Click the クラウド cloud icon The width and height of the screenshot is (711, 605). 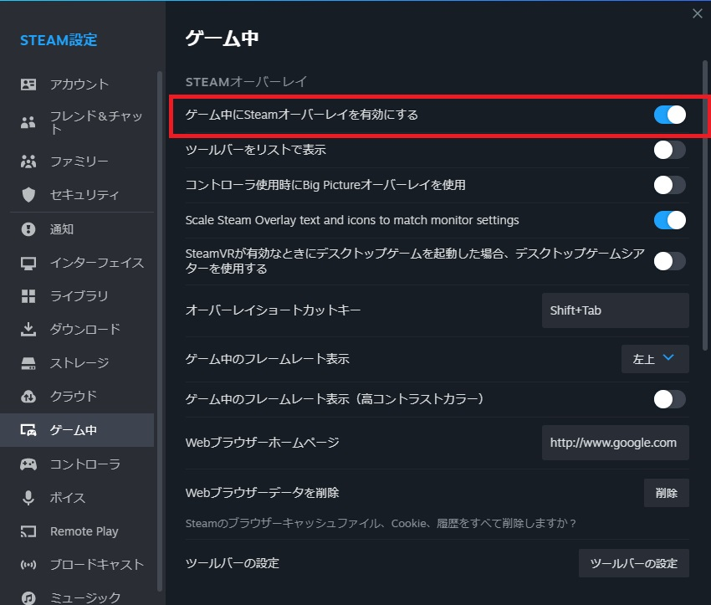(28, 397)
